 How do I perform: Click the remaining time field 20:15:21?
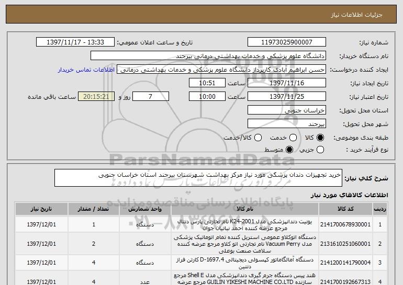click(96, 97)
